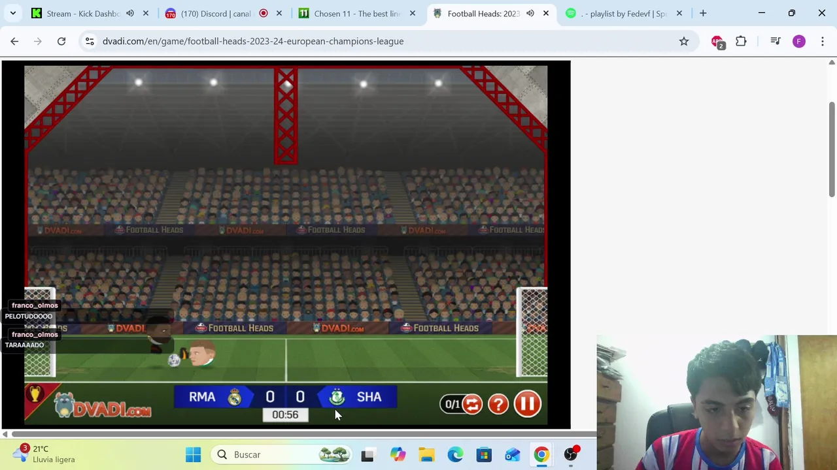Open the red ad blocker extension icon
Image resolution: width=837 pixels, height=470 pixels.
[x=717, y=42]
